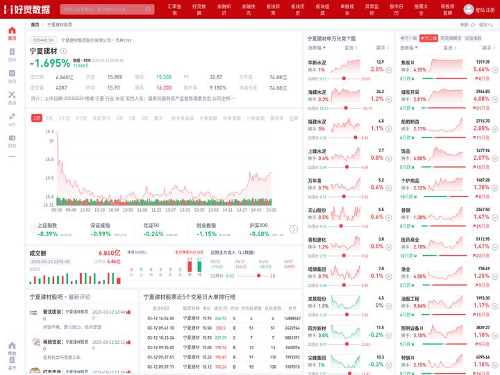500x375 pixels.
Task: Open 板块异常 in top navigation
Action: click(274, 10)
